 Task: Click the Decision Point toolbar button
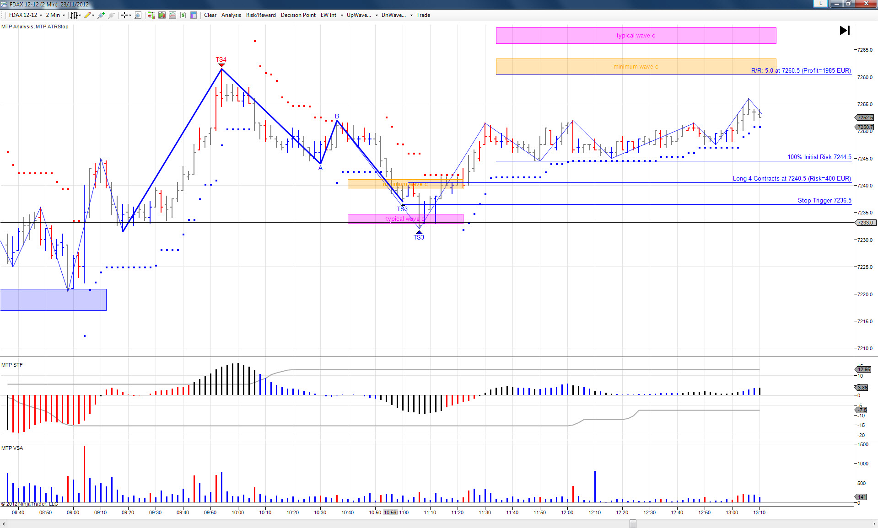tap(298, 15)
